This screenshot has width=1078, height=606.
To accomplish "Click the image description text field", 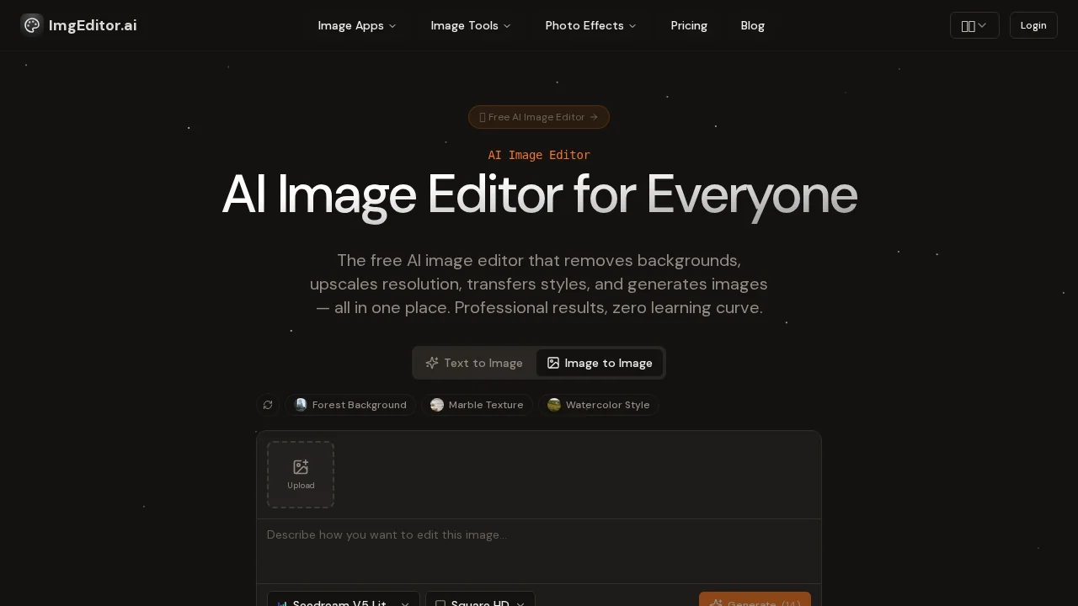I will click(539, 547).
